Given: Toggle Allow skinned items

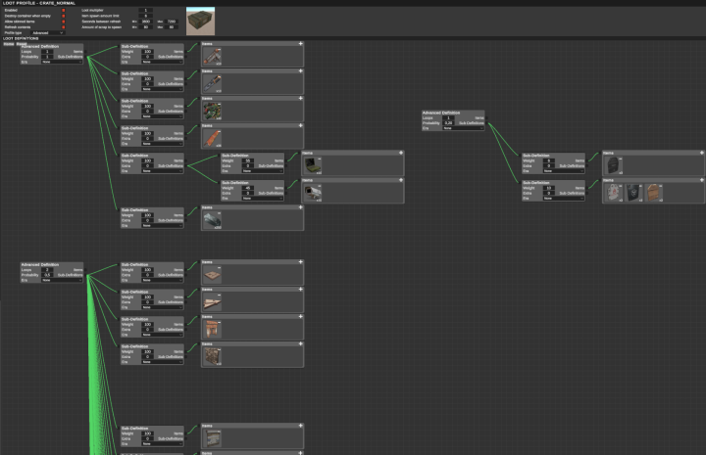Looking at the screenshot, I should [64, 22].
